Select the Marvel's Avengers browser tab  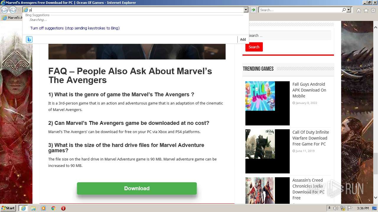[12, 18]
